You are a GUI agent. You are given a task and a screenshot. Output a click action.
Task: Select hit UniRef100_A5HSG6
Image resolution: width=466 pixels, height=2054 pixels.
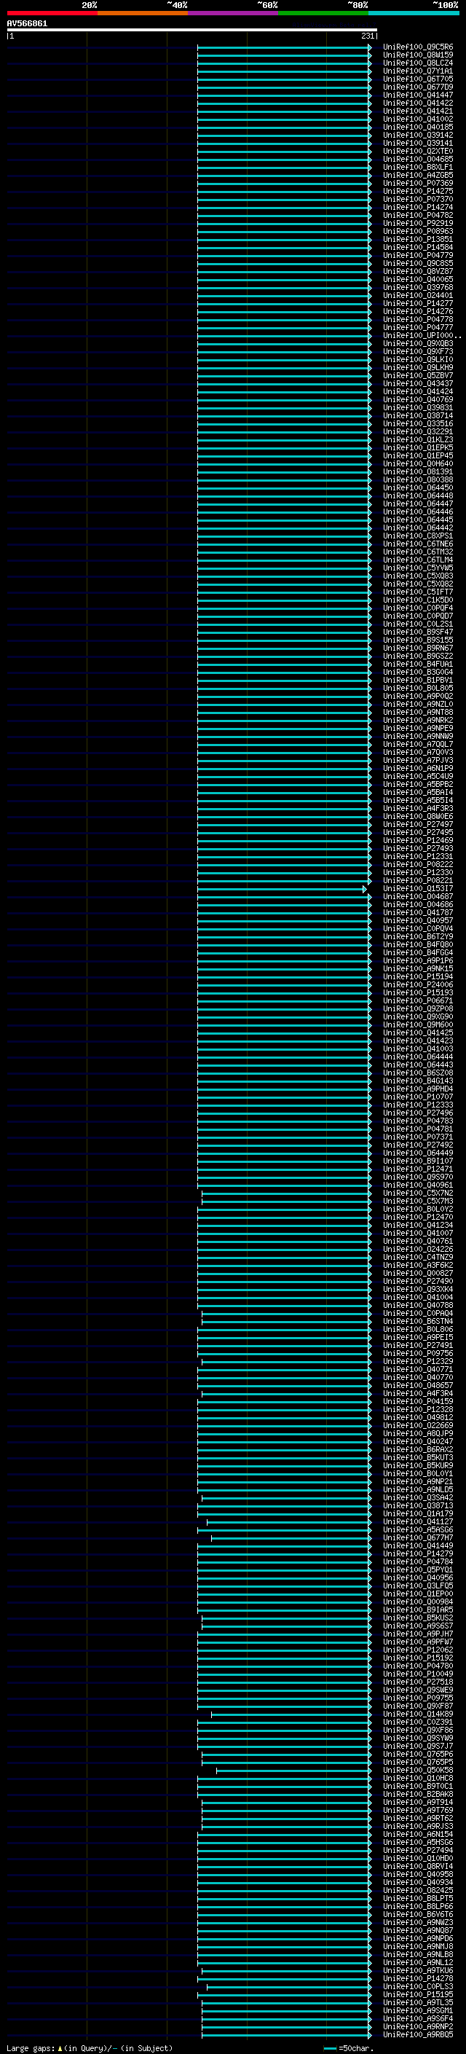[x=417, y=1842]
